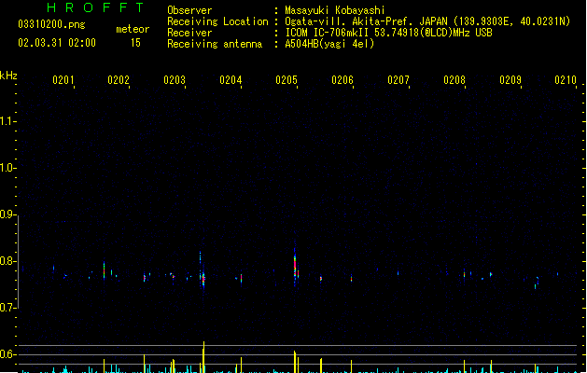Click the 0.6 kHz frequency label

tap(7, 354)
